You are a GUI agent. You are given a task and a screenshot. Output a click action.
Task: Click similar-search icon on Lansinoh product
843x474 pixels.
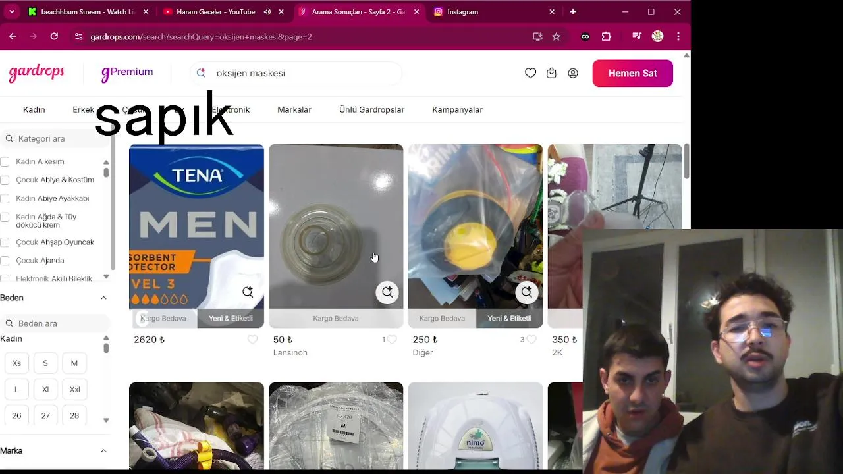(x=387, y=292)
